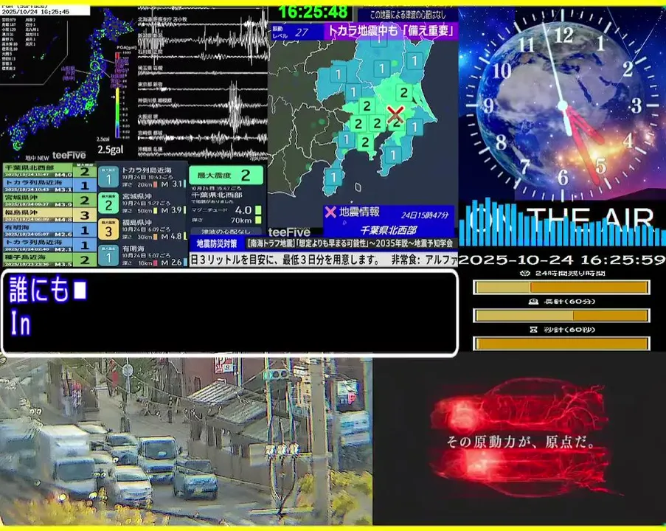
Task: Click the live street traffic camera feed
Action: (x=186, y=442)
